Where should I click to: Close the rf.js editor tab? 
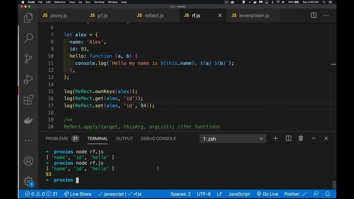tap(220, 15)
